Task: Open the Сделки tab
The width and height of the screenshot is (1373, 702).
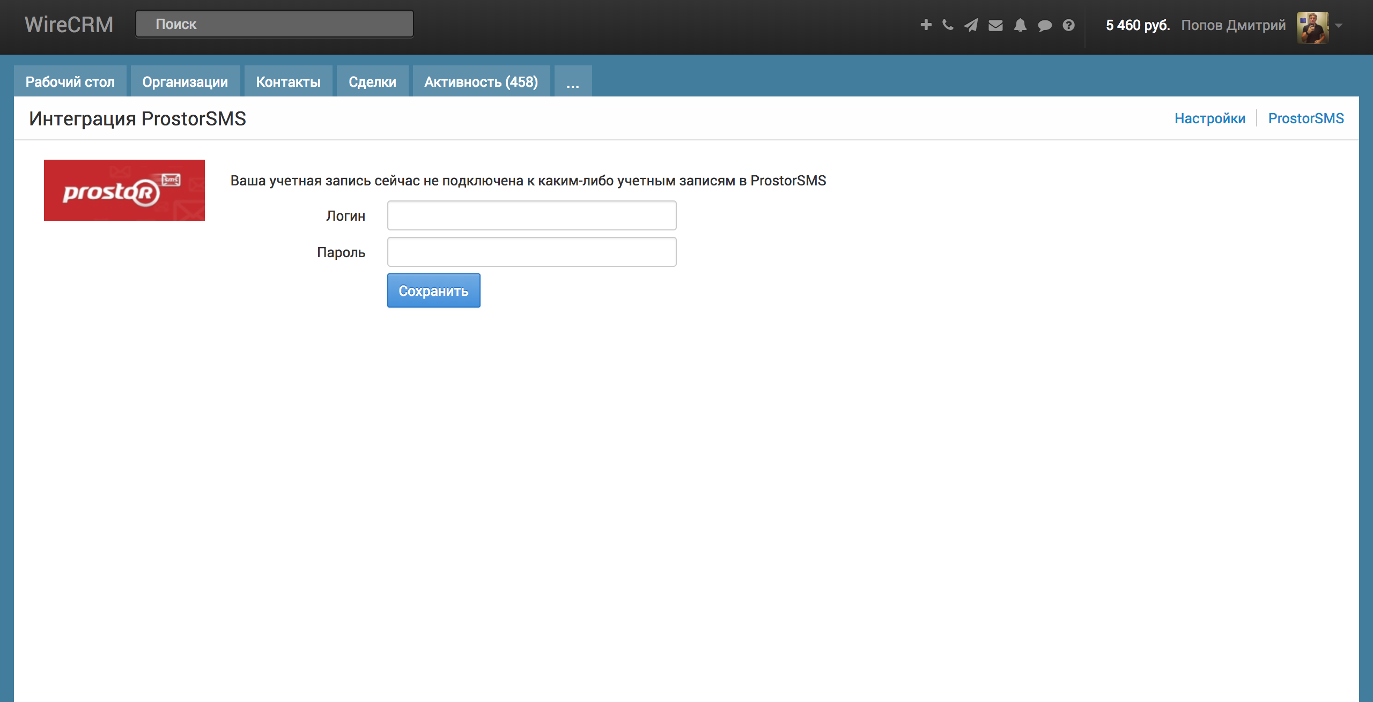Action: pos(373,81)
